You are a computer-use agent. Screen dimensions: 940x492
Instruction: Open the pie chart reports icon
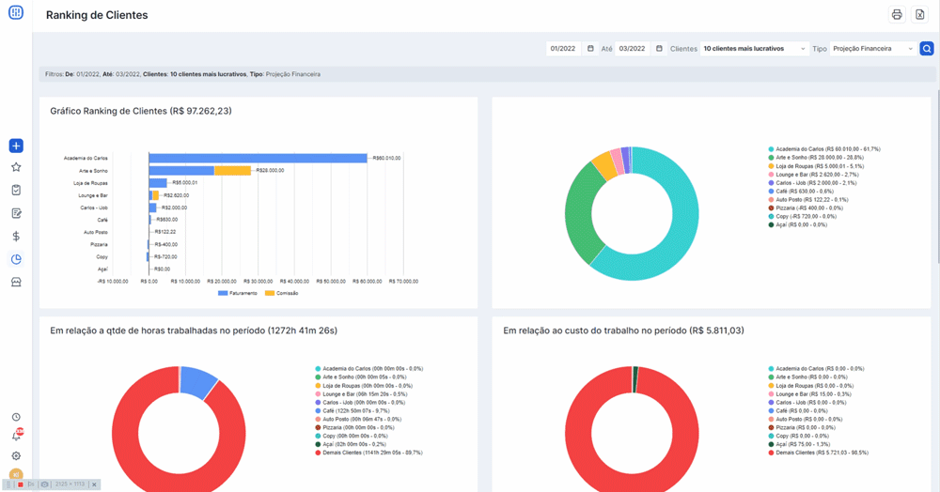click(16, 259)
